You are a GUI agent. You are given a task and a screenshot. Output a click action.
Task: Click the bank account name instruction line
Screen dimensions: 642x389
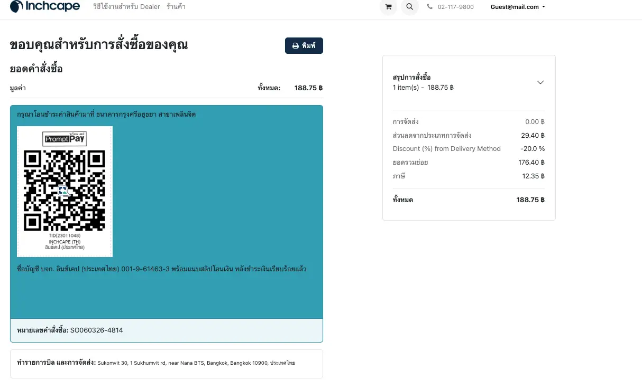[161, 269]
